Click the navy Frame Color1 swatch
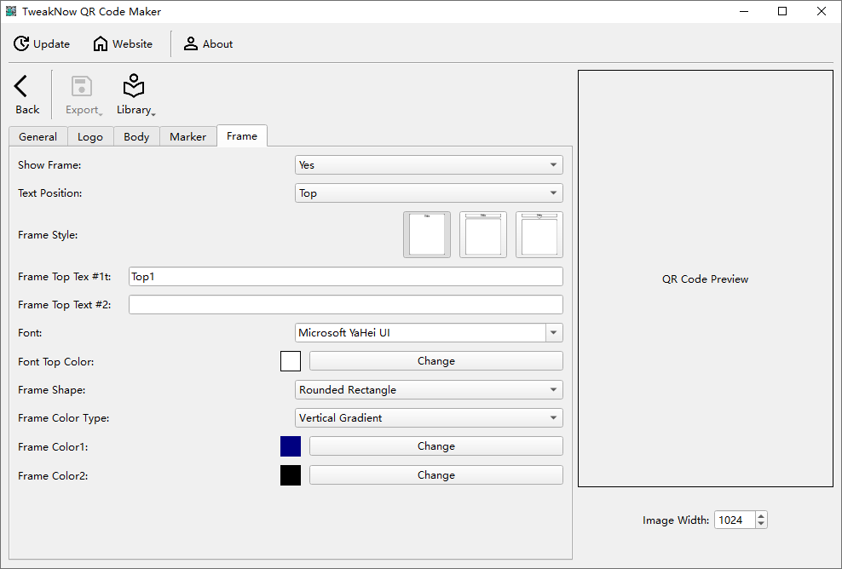The width and height of the screenshot is (842, 569). [x=291, y=446]
